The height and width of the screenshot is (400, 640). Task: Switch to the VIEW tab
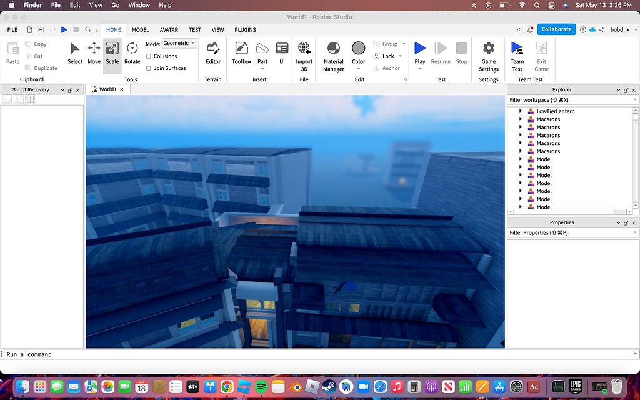(x=217, y=30)
